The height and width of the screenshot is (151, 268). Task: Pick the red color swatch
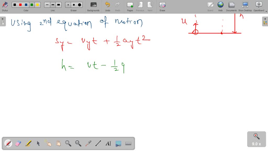[20, 5]
